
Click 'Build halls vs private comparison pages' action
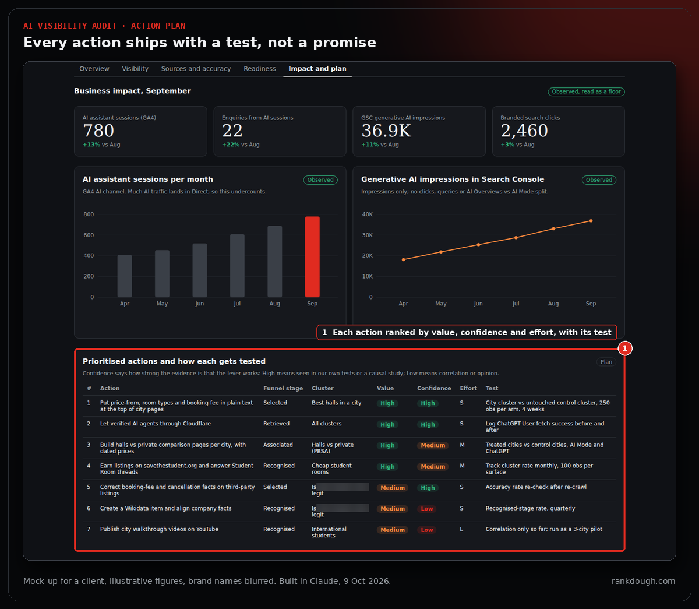(x=173, y=448)
